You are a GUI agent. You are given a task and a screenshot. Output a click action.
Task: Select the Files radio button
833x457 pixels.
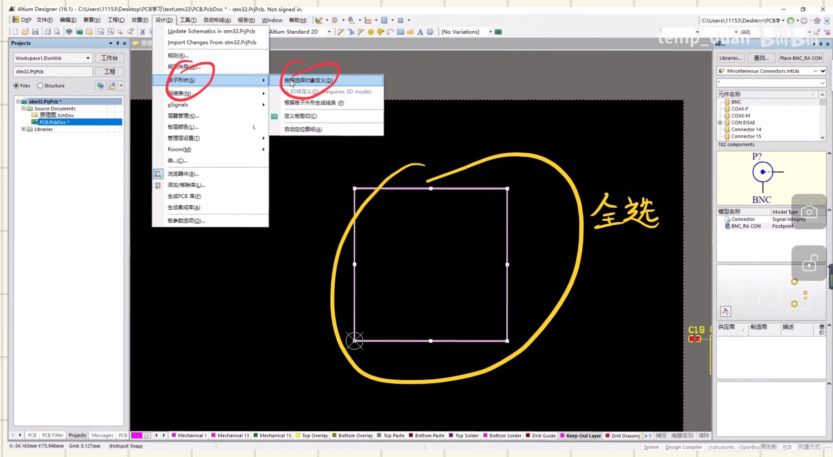pos(16,85)
